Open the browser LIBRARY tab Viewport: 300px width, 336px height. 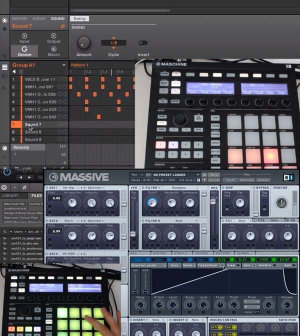click(10, 195)
